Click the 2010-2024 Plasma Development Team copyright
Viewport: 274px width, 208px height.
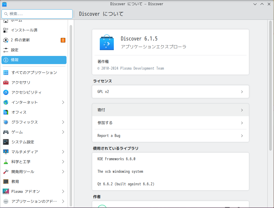(x=131, y=68)
